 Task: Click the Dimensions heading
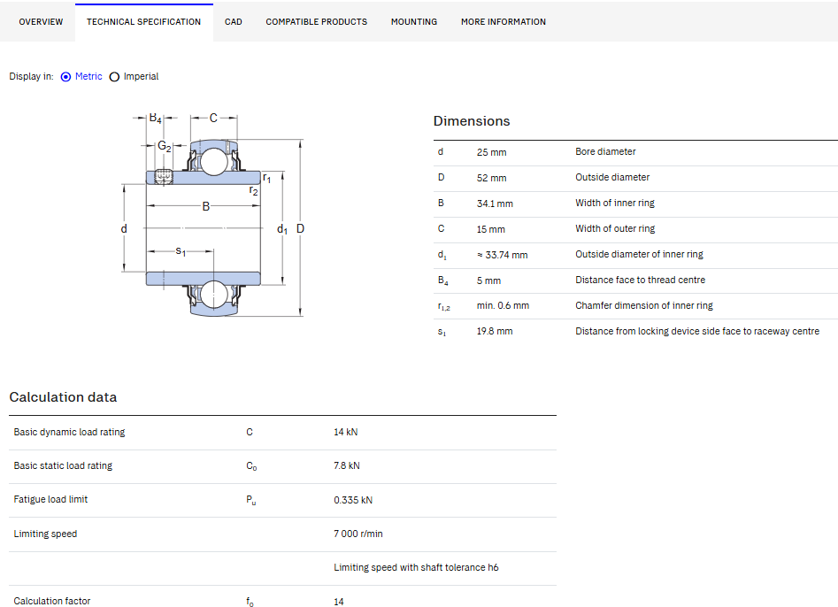click(x=472, y=121)
